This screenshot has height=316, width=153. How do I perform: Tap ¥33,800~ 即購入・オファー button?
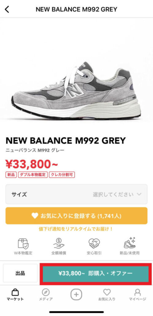[x=96, y=273]
